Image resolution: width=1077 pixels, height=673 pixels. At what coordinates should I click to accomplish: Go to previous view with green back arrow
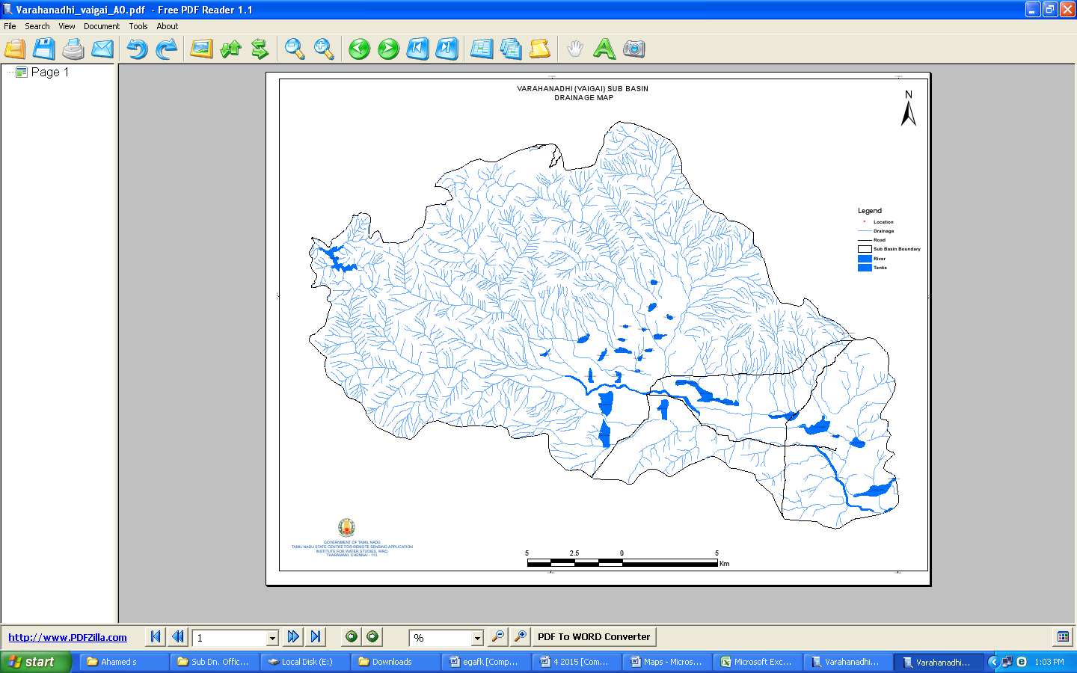pos(359,49)
